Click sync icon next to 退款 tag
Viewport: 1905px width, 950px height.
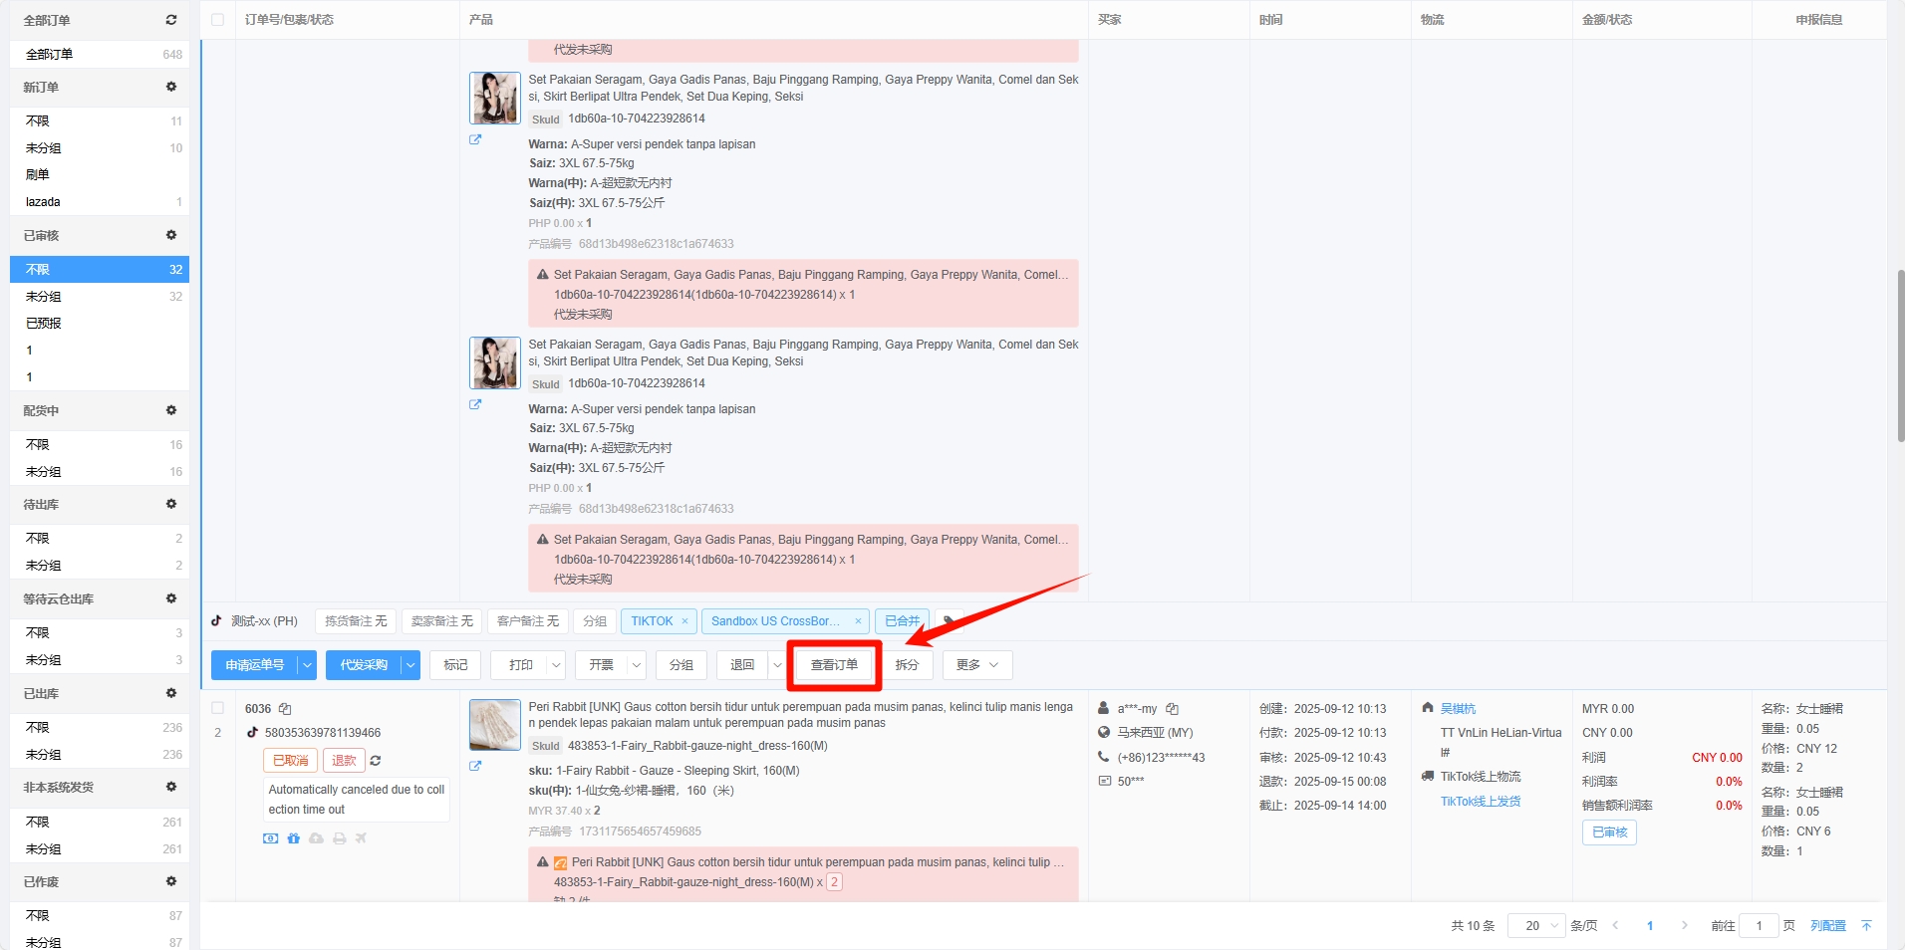click(x=376, y=761)
